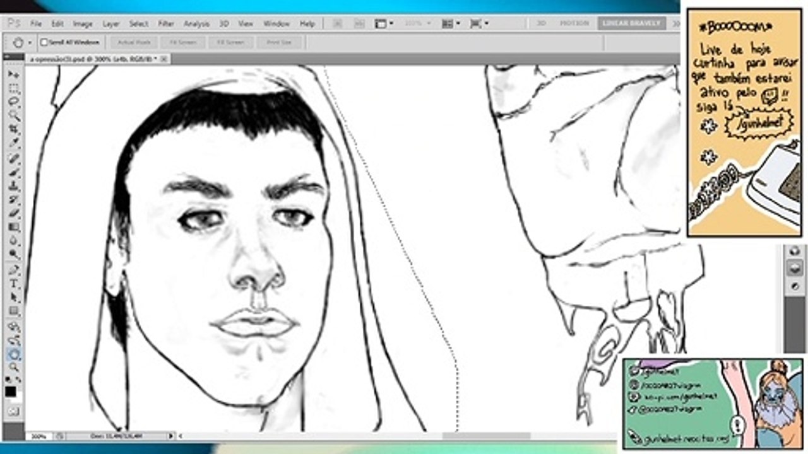Open the Analysis menu
The width and height of the screenshot is (808, 454).
[x=196, y=23]
